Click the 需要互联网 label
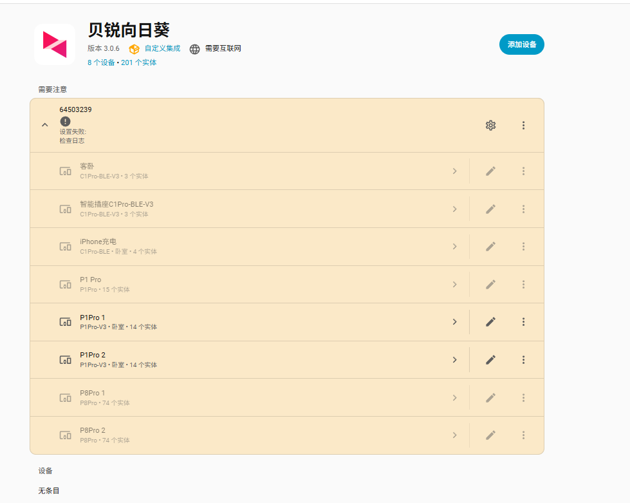This screenshot has height=503, width=630. (x=223, y=49)
